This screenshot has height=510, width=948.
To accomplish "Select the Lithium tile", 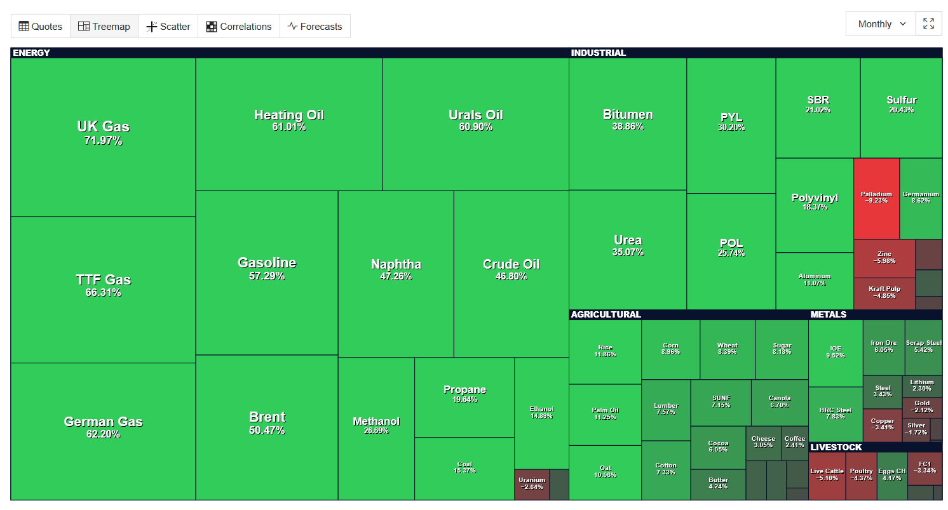I will pyautogui.click(x=922, y=387).
